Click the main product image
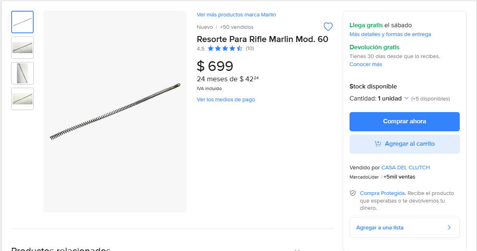 (115, 111)
